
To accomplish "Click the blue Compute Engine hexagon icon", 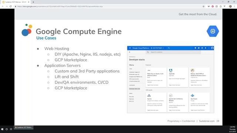I will (x=213, y=31).
